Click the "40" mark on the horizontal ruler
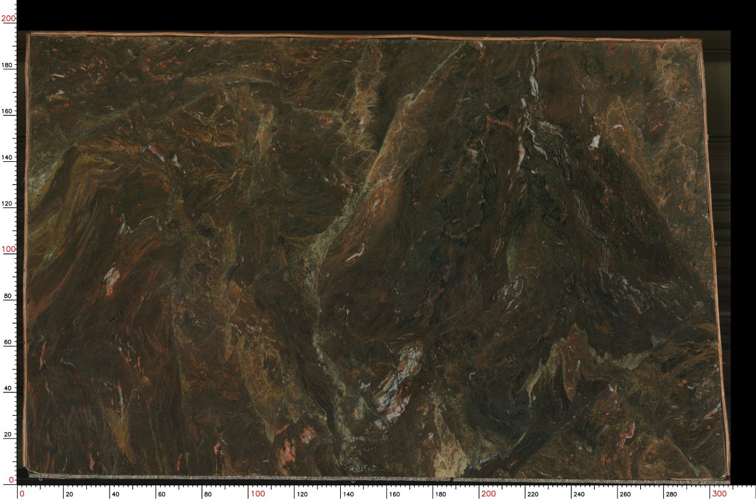 pos(115,495)
